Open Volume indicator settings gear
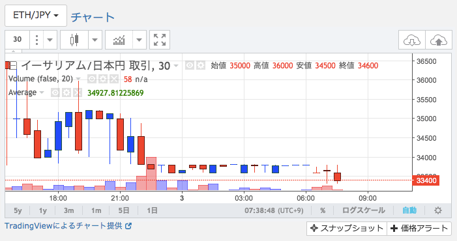Viewport: 457px width, 241px height. (x=102, y=79)
